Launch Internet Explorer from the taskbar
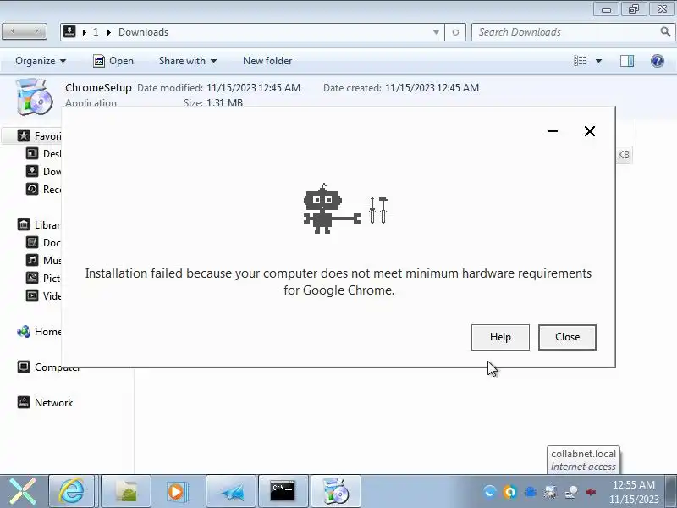Image resolution: width=677 pixels, height=508 pixels. pos(72,491)
